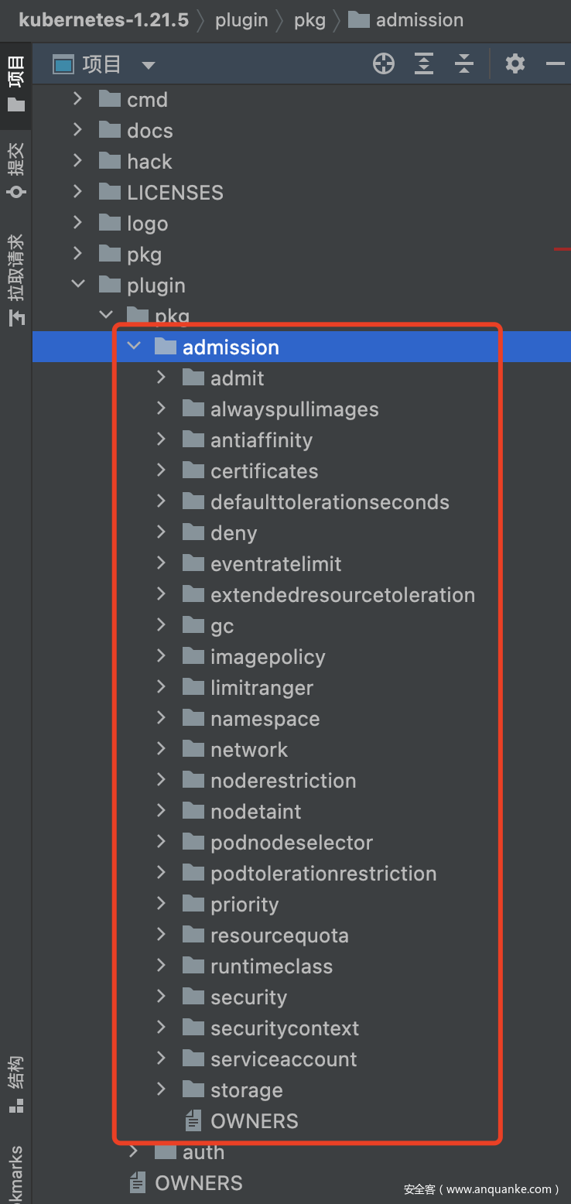Expand the cmd folder chevron
This screenshot has height=1204, width=571.
pyautogui.click(x=77, y=99)
